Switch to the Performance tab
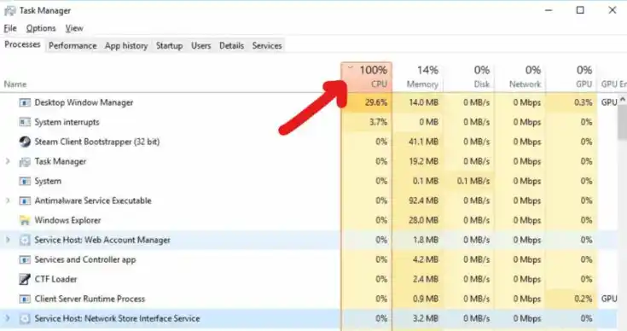Screen dimensions: 627x331 coord(73,46)
